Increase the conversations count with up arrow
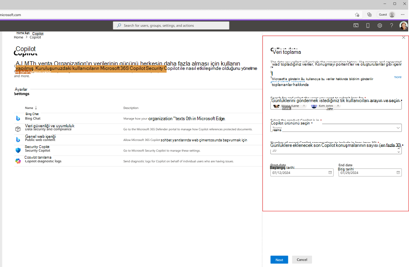This screenshot has height=267, width=409. pos(398,148)
